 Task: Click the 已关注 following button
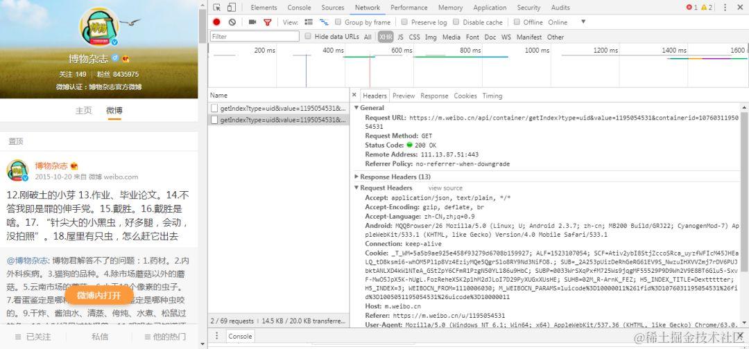point(33,337)
